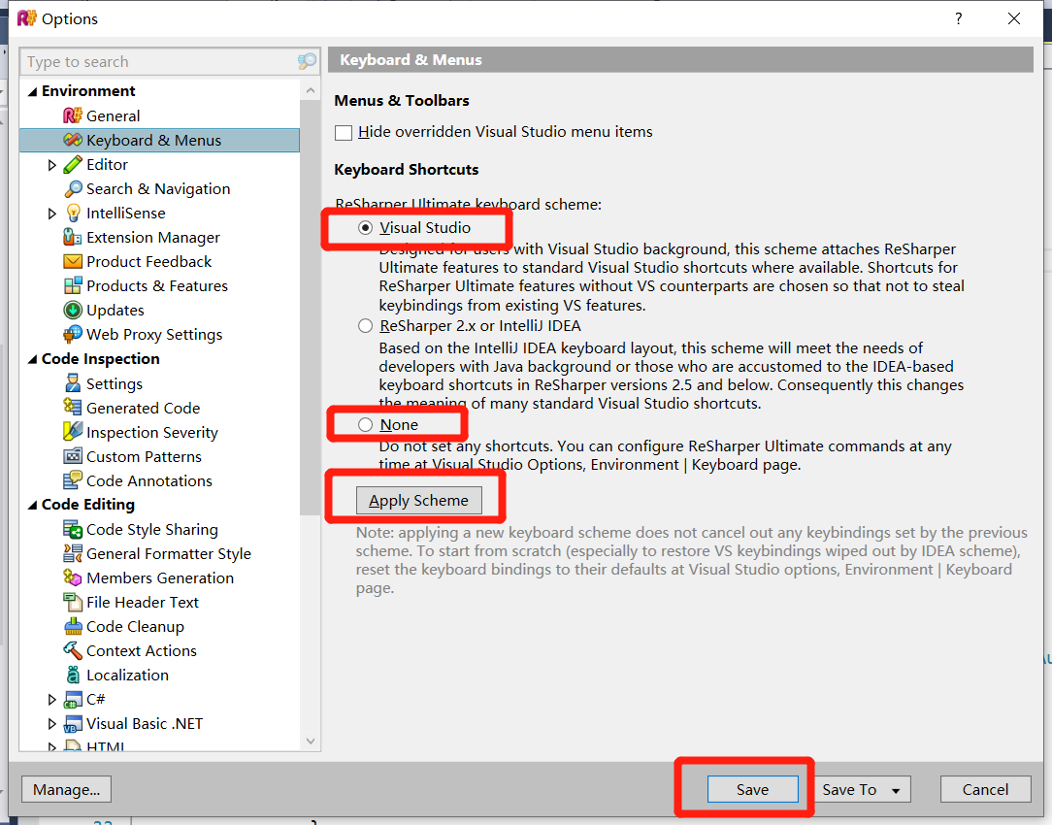Click the Custom Patterns icon
Viewport: 1052px width, 825px height.
[x=73, y=457]
